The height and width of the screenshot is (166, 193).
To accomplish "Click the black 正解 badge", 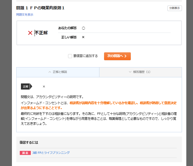I will (x=26, y=86).
